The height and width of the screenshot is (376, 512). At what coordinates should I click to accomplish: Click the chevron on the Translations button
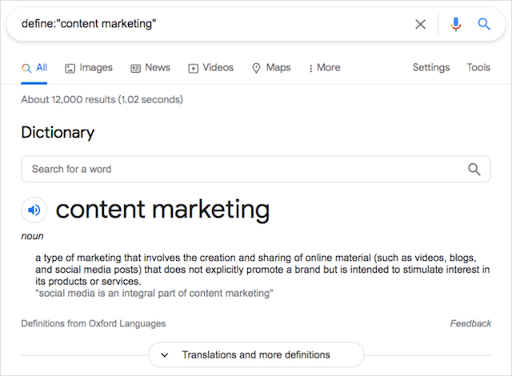click(165, 354)
